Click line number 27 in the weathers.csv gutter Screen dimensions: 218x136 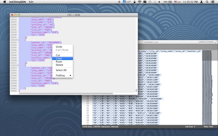click(x=87, y=113)
